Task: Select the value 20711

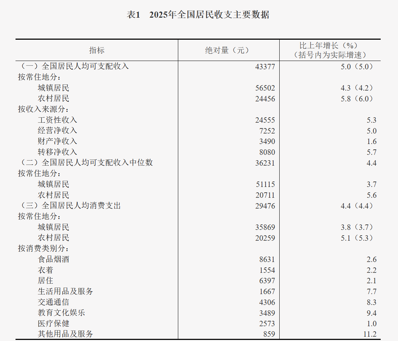Action: [265, 195]
